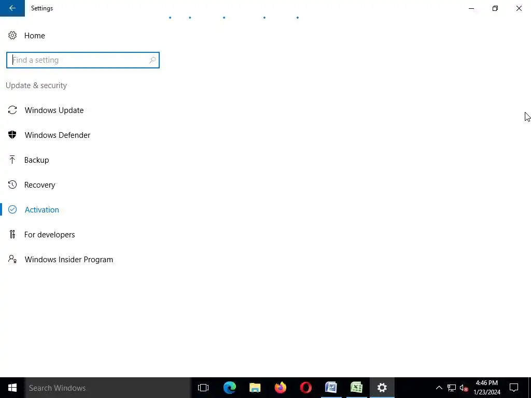Screen dimensions: 531x398
Task: Click the Settings gear taskbar button
Action: (382, 388)
